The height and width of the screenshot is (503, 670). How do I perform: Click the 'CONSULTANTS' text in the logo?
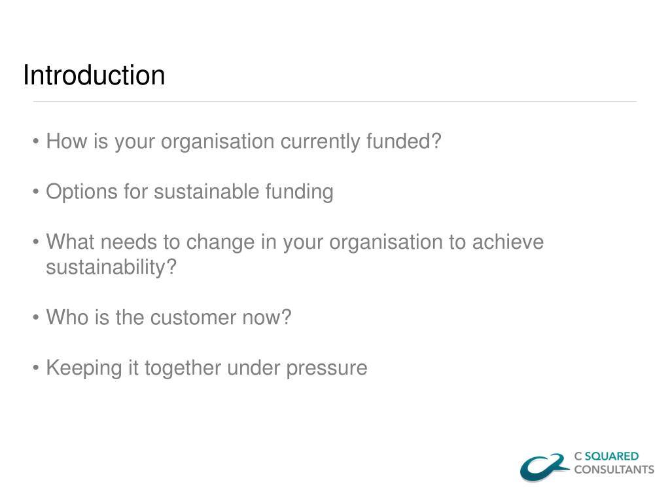614,470
